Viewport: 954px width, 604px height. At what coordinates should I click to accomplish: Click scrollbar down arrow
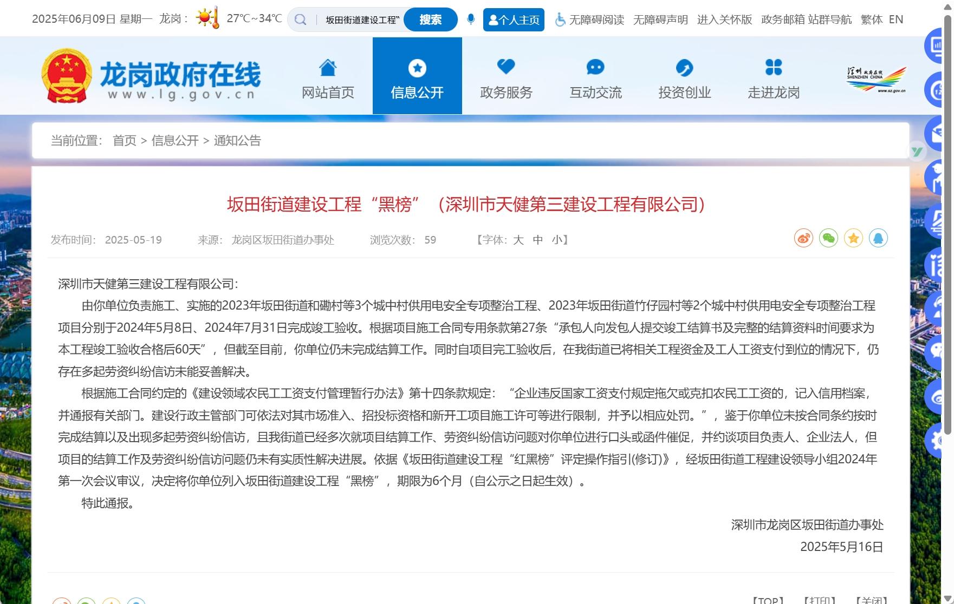[948, 599]
